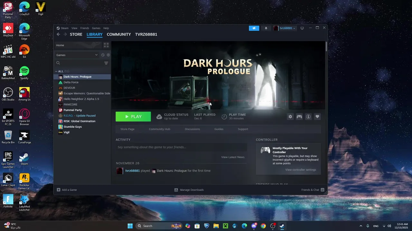Open Steam announcements megaphone button
Viewport: 412px width, 231px height.
coord(254,28)
